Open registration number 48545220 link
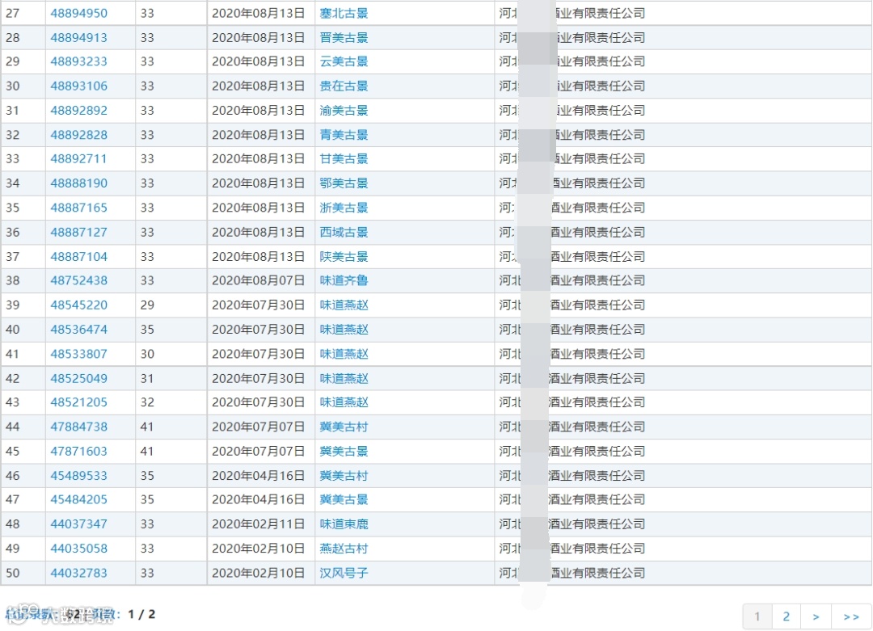This screenshot has width=873, height=631. pos(78,305)
